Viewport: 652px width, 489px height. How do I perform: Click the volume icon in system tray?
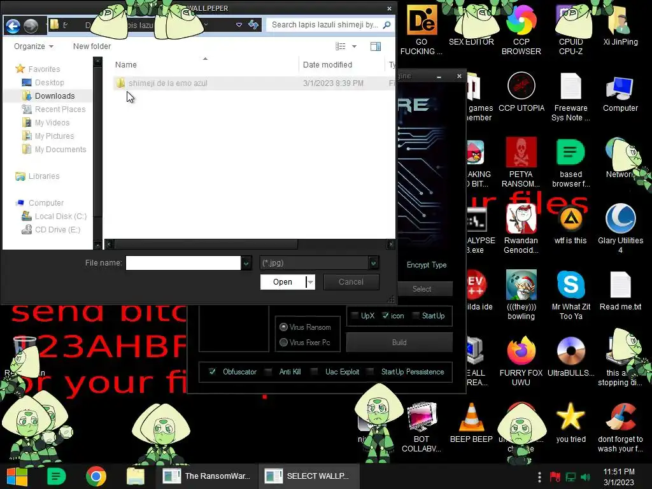point(586,478)
